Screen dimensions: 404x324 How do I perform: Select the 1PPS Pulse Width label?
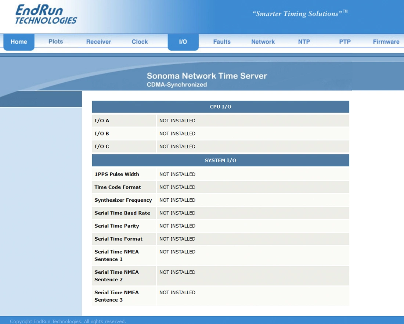[x=117, y=174]
